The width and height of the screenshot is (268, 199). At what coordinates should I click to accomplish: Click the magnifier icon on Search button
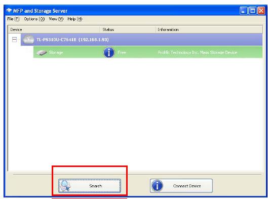pyautogui.click(x=65, y=186)
